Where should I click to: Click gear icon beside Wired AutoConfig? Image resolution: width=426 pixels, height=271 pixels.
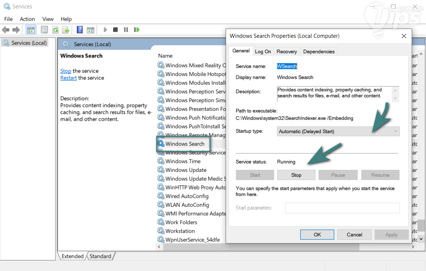pos(161,196)
